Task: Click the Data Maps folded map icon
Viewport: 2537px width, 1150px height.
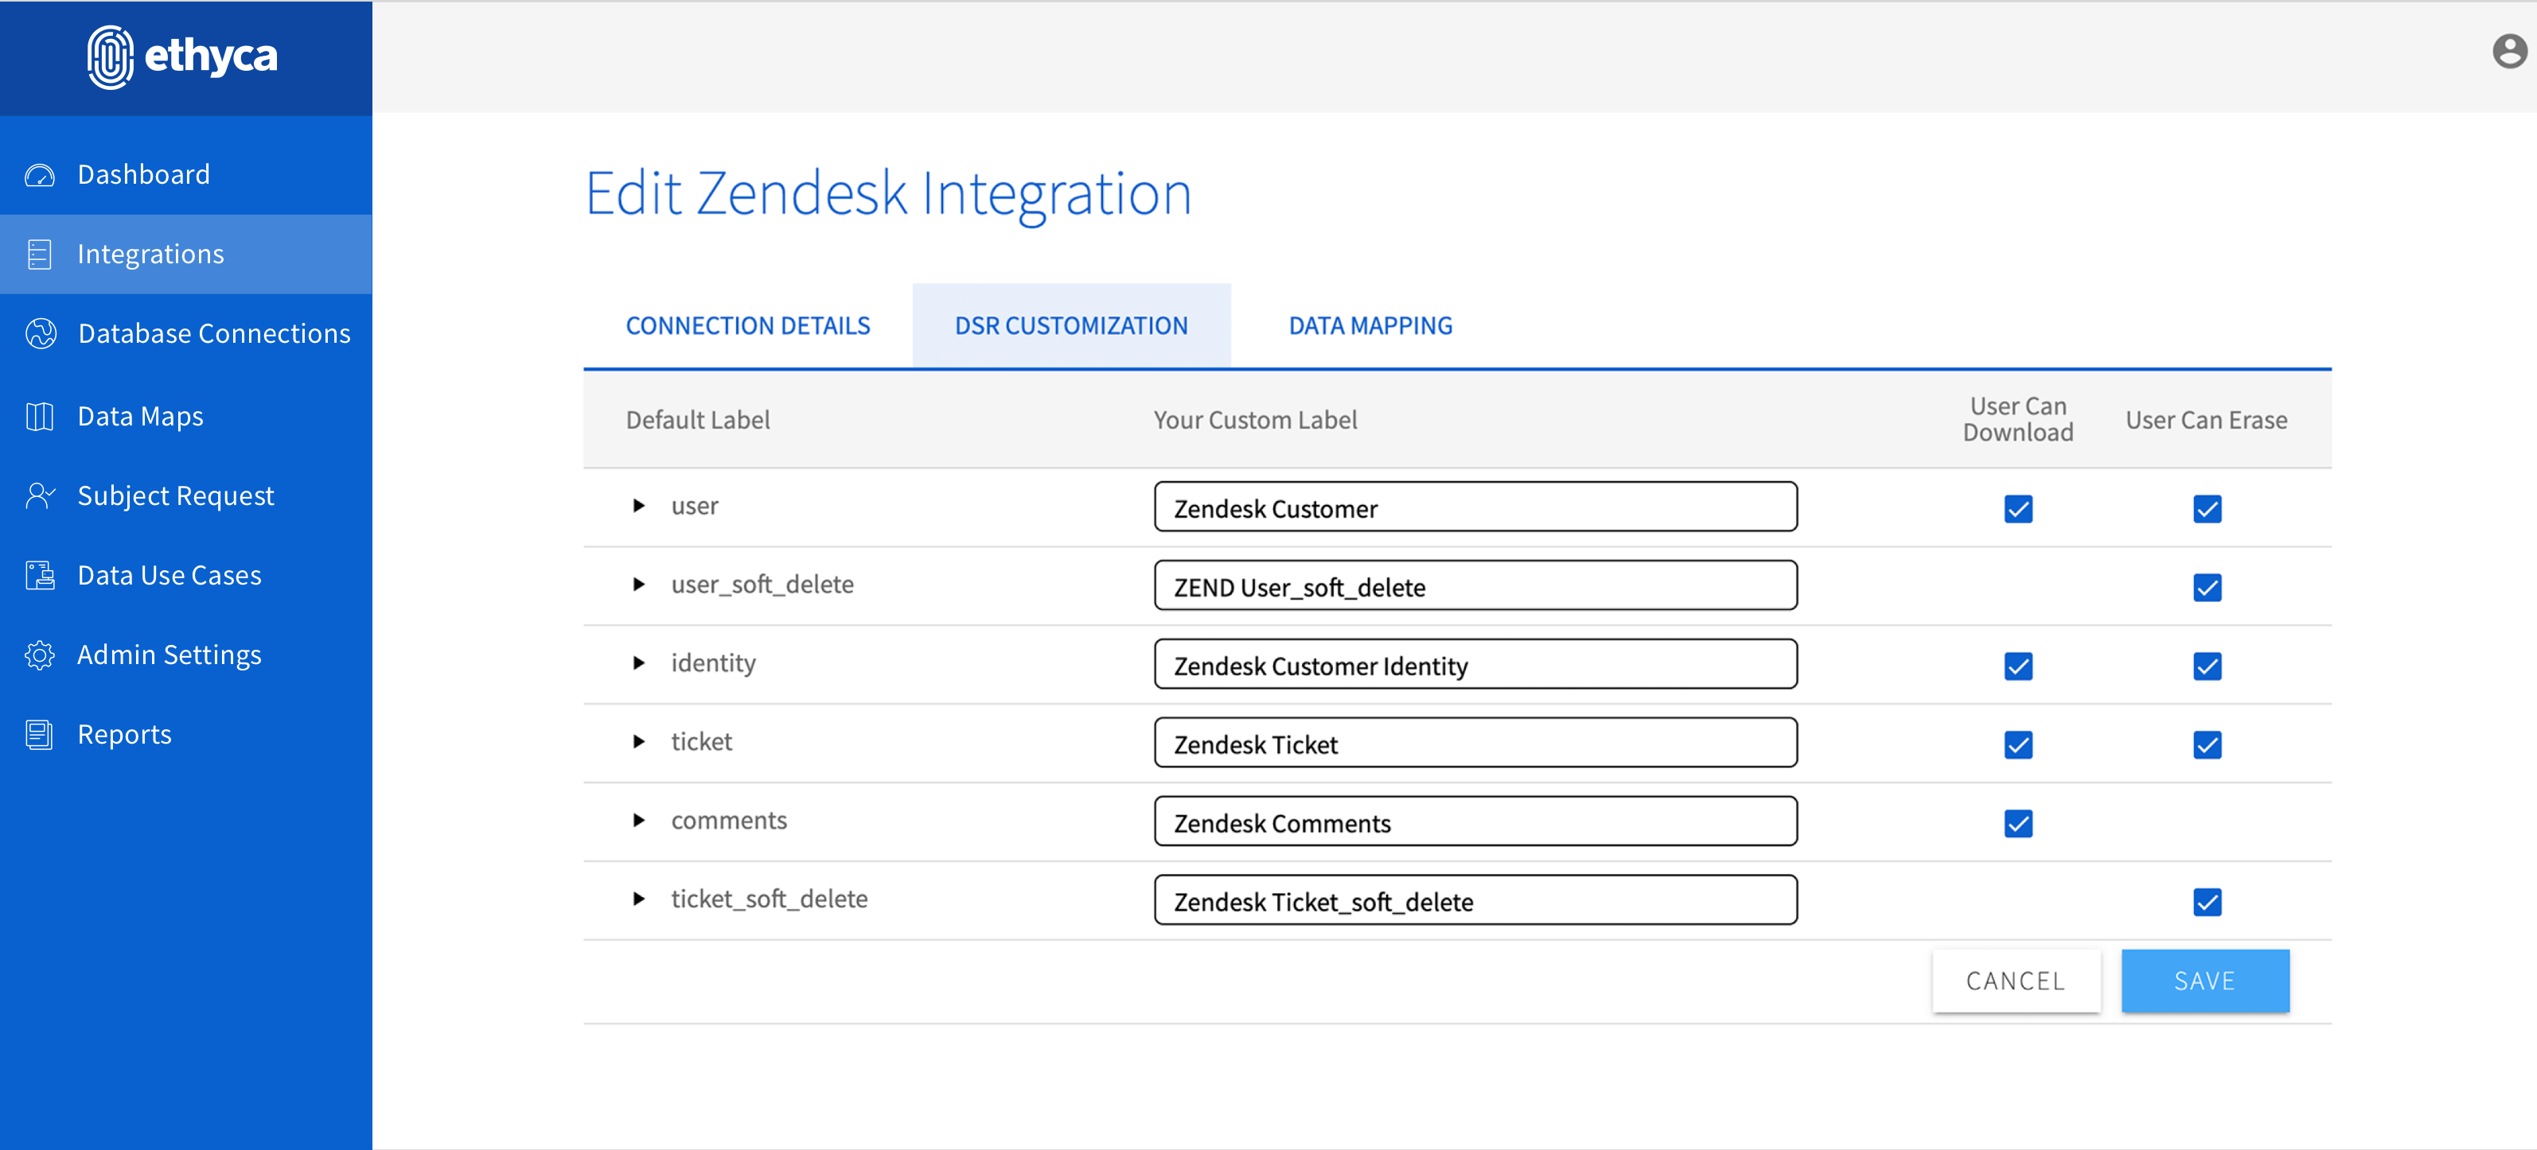Action: point(40,417)
